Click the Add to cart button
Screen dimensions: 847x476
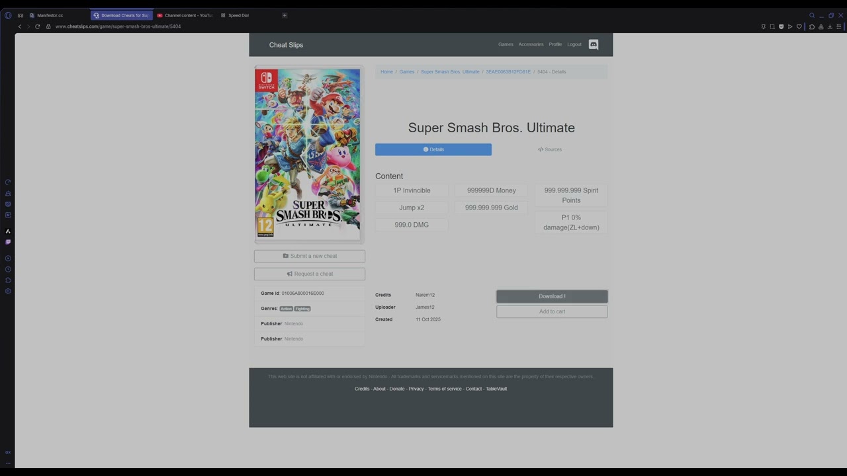point(552,311)
